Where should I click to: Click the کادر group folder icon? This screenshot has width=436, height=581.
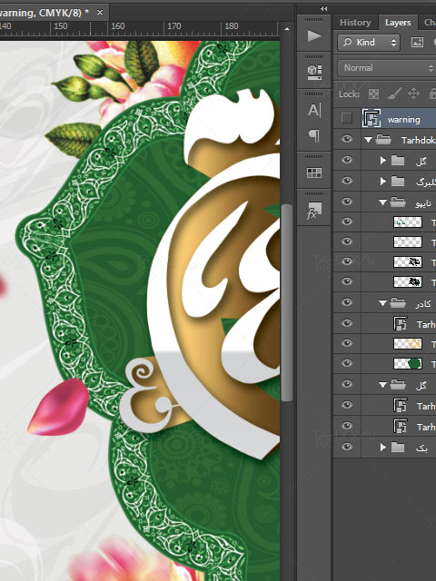point(398,303)
